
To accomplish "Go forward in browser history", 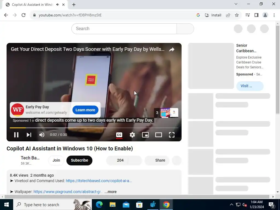I will pyautogui.click(x=15, y=15).
